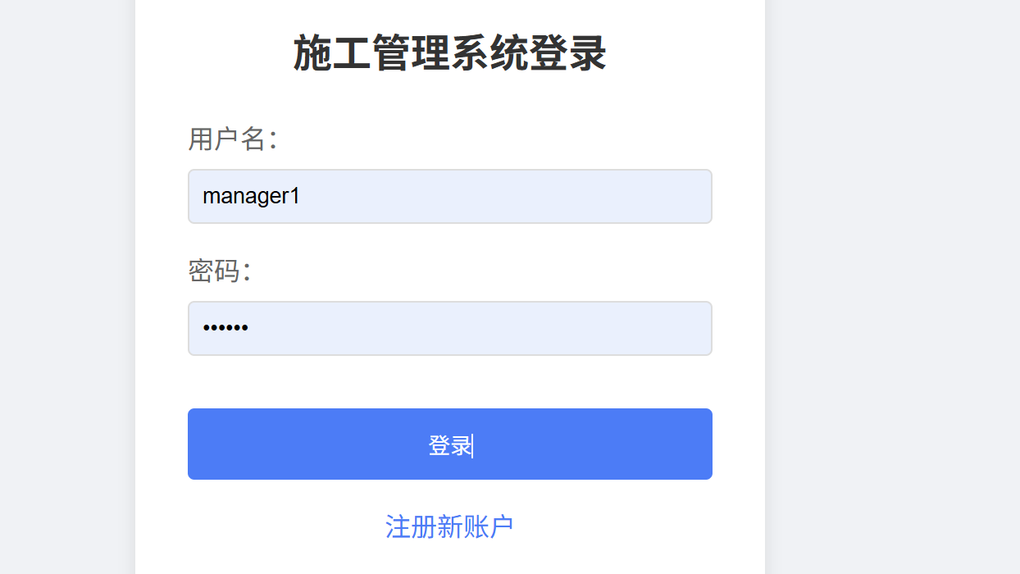
Task: Click the gray page background right of card
Action: pyautogui.click(x=894, y=287)
